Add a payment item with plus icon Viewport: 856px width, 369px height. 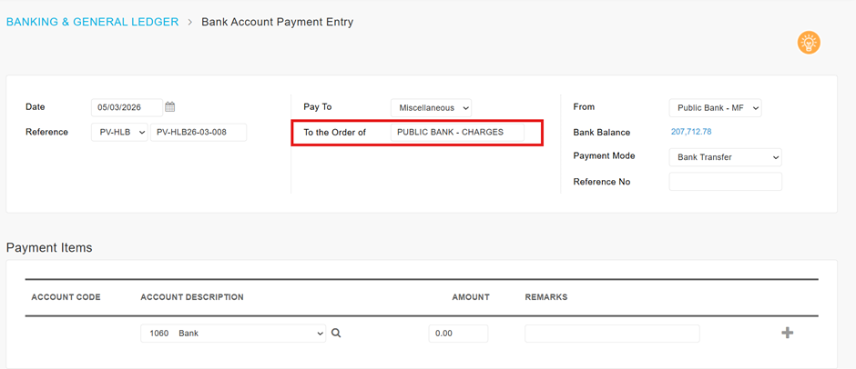pyautogui.click(x=788, y=333)
